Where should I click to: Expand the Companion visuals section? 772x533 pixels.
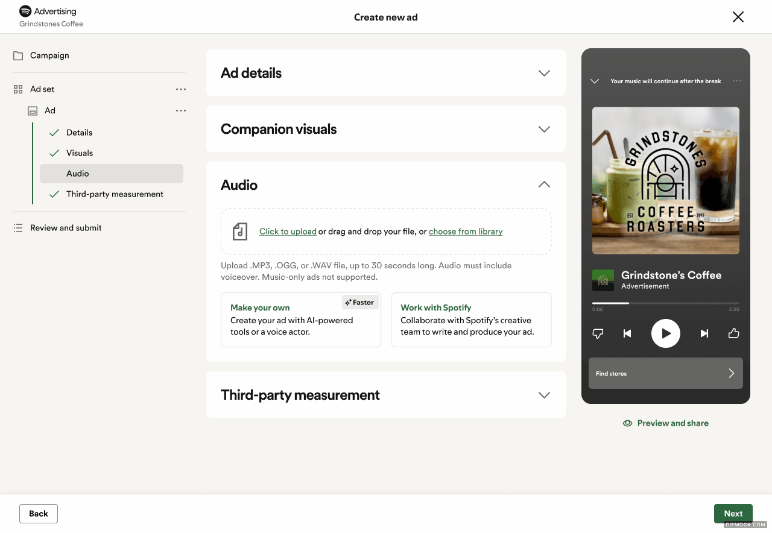pos(386,129)
